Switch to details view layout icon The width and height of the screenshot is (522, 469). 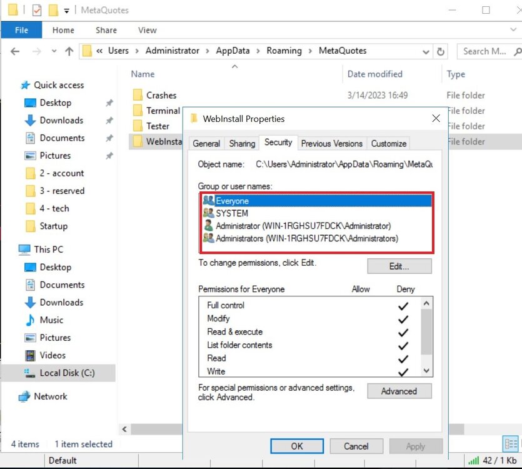[x=511, y=445]
